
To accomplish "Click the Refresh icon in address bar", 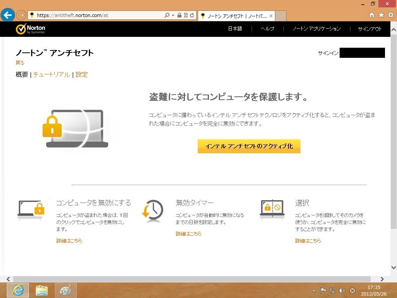I will point(192,16).
